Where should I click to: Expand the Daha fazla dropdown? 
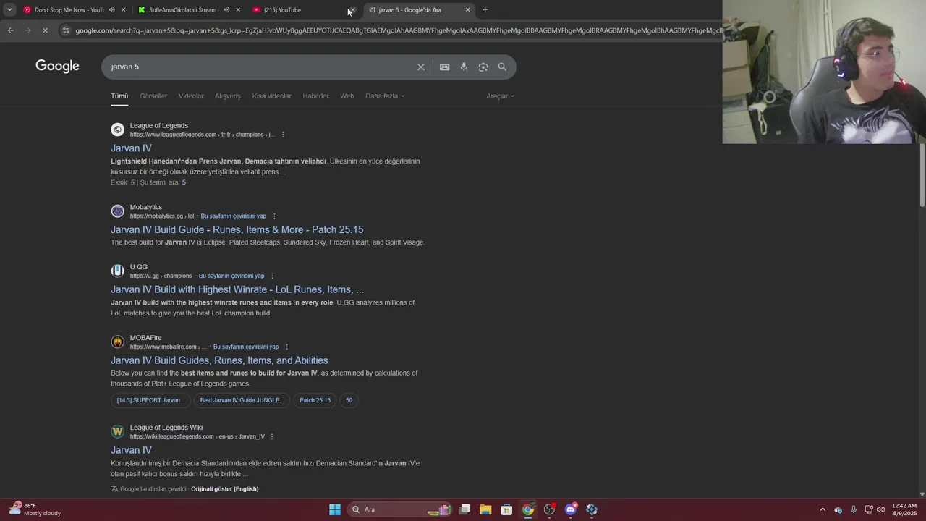point(385,96)
